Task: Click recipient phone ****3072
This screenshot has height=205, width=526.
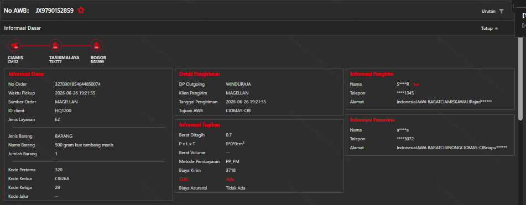Action: pos(405,139)
